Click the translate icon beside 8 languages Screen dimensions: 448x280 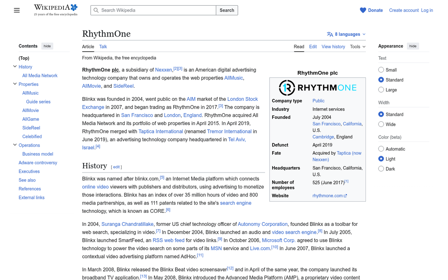330,34
